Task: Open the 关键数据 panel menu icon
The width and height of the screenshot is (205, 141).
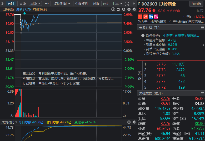Action: (x=202, y=93)
